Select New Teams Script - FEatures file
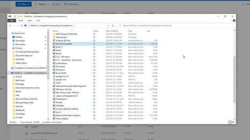Viewport: 250px width, 140px height. tap(68, 93)
